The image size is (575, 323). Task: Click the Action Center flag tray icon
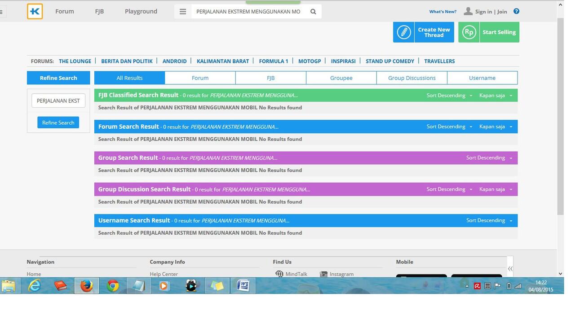click(x=498, y=286)
